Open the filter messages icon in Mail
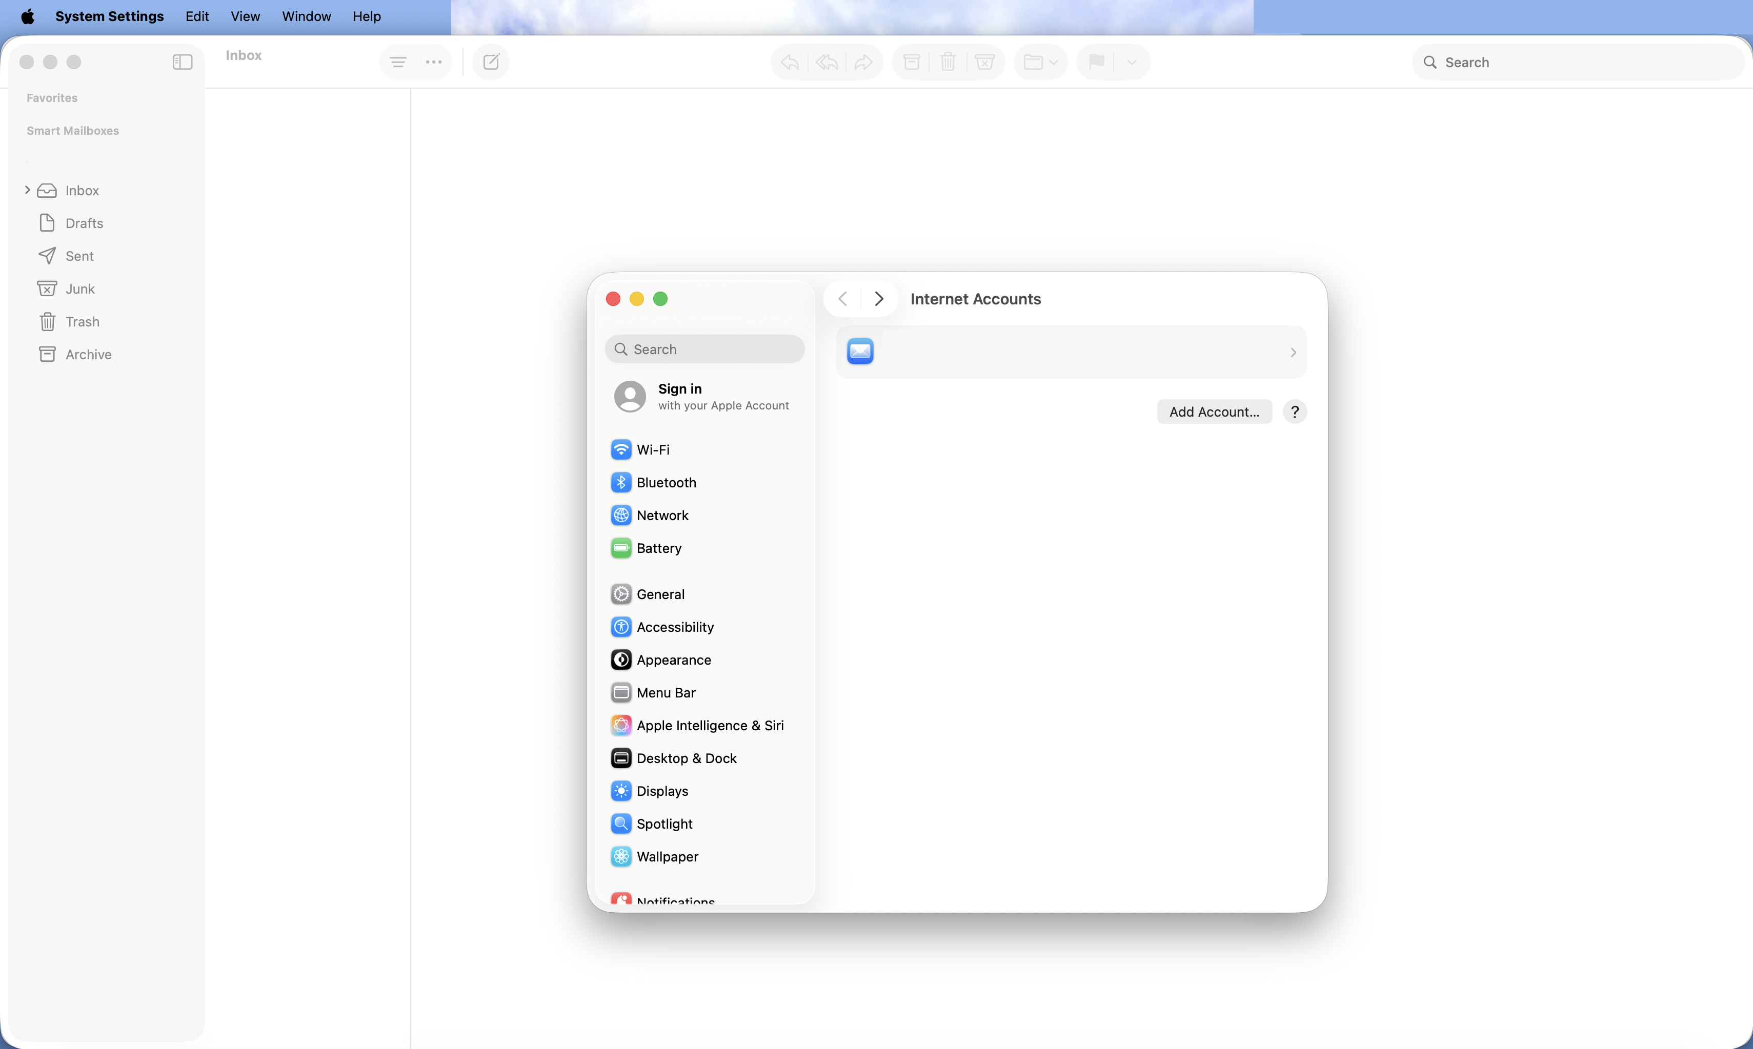The image size is (1753, 1049). pos(398,62)
